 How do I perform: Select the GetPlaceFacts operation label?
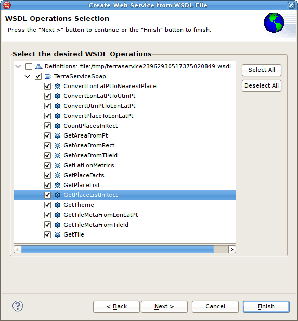pos(84,175)
